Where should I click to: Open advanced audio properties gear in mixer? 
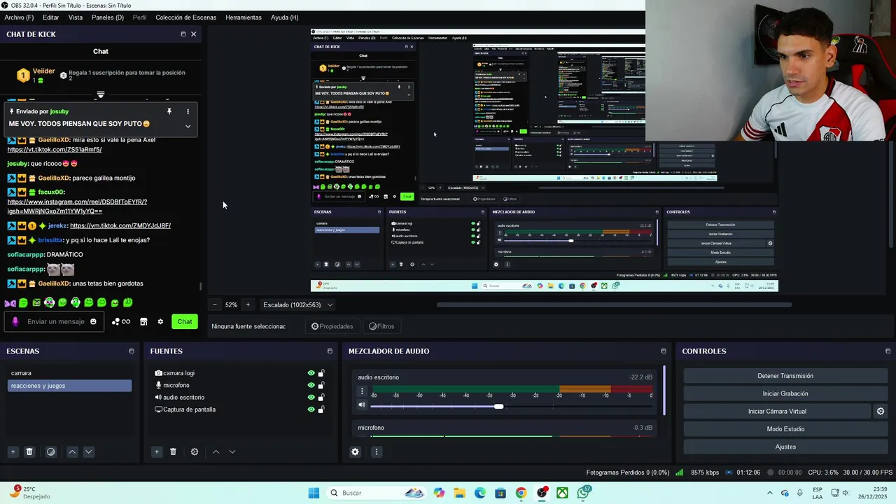[x=355, y=452]
